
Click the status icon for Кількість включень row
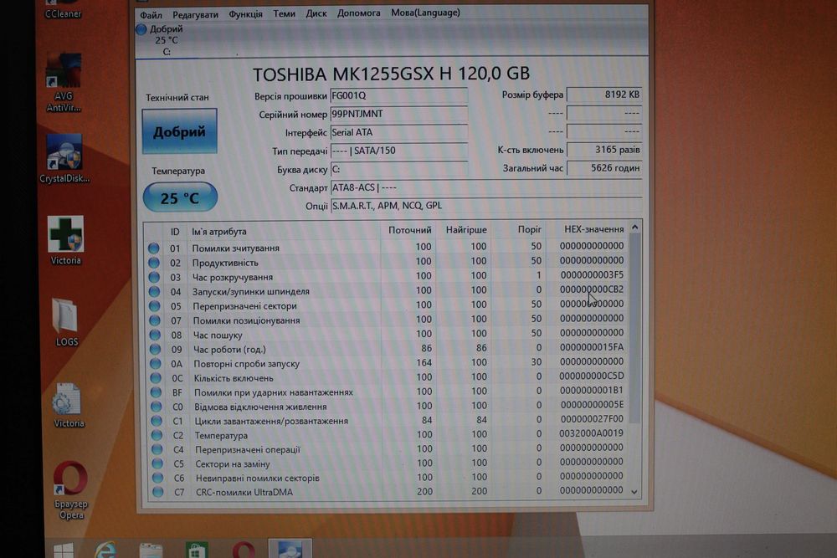[156, 377]
